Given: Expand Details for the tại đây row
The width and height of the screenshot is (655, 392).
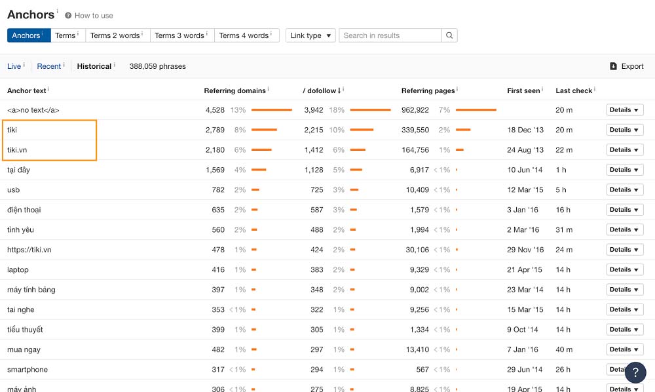Looking at the screenshot, I should pos(624,170).
